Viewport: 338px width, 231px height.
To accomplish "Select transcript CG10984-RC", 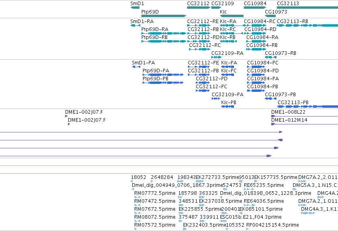I will [255, 25].
